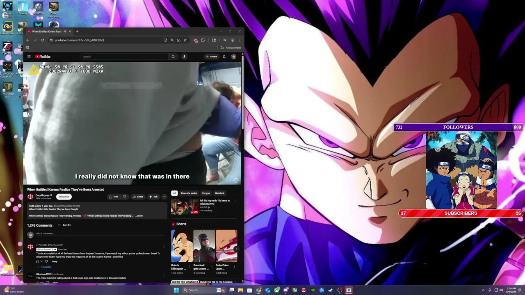The width and height of the screenshot is (525, 295).
Task: Go to the YouTube home logo
Action: (43, 57)
